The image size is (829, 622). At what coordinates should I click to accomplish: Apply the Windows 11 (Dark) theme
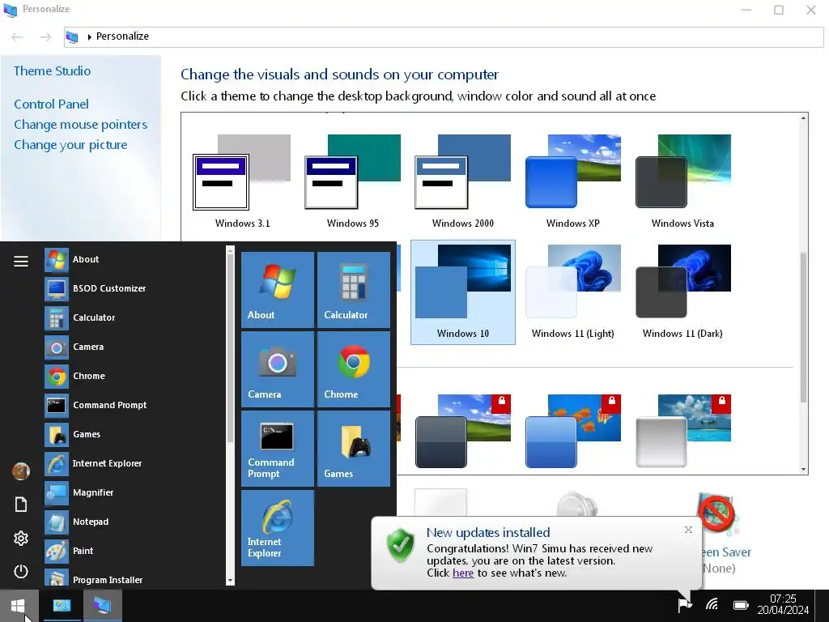pyautogui.click(x=682, y=292)
